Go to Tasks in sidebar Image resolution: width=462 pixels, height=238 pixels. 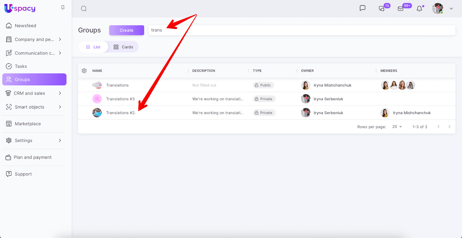coord(21,66)
